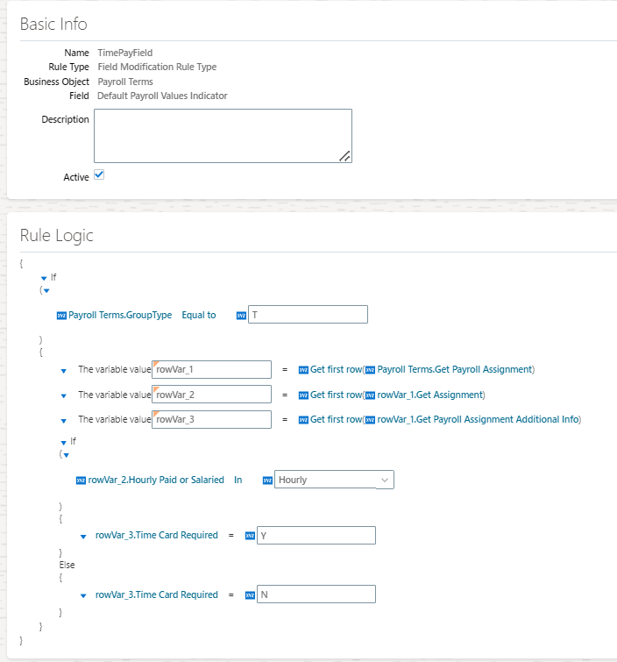617x662 pixels.
Task: Click xyz icon before rowVar_1 Get first row
Action: pos(303,370)
